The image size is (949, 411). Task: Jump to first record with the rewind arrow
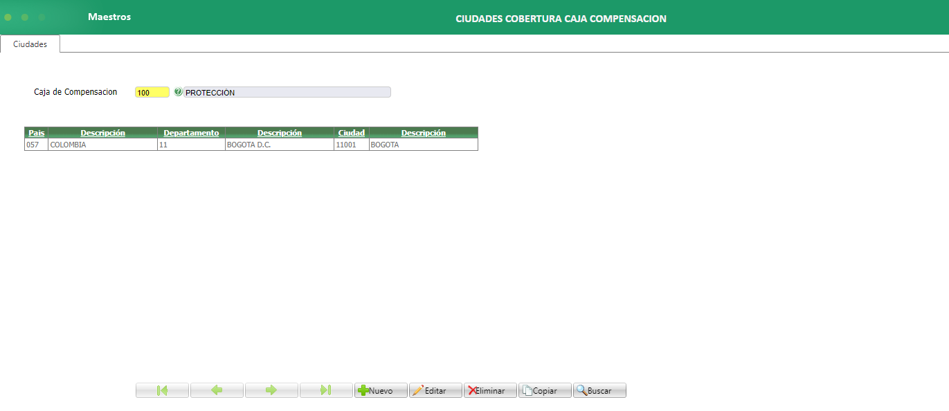pos(162,390)
